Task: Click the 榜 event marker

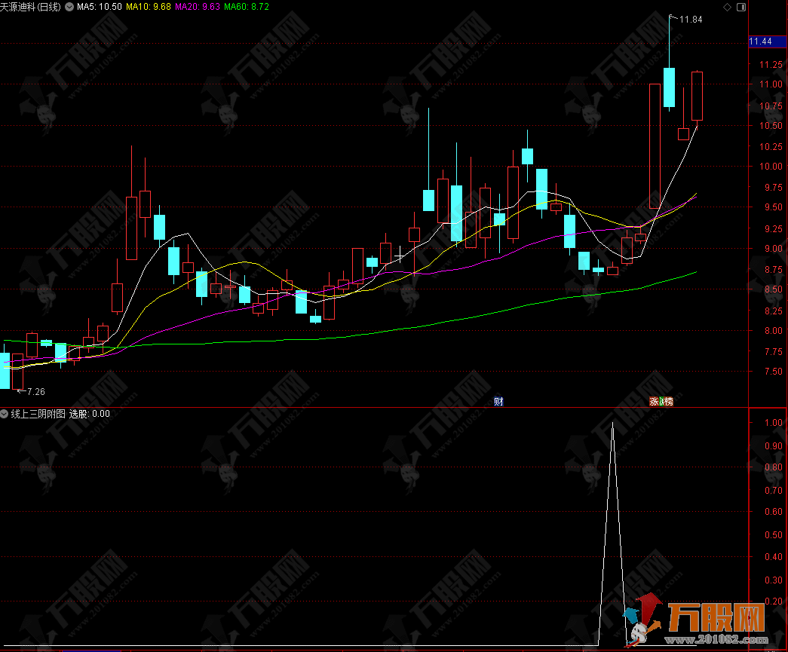Action: coord(667,401)
